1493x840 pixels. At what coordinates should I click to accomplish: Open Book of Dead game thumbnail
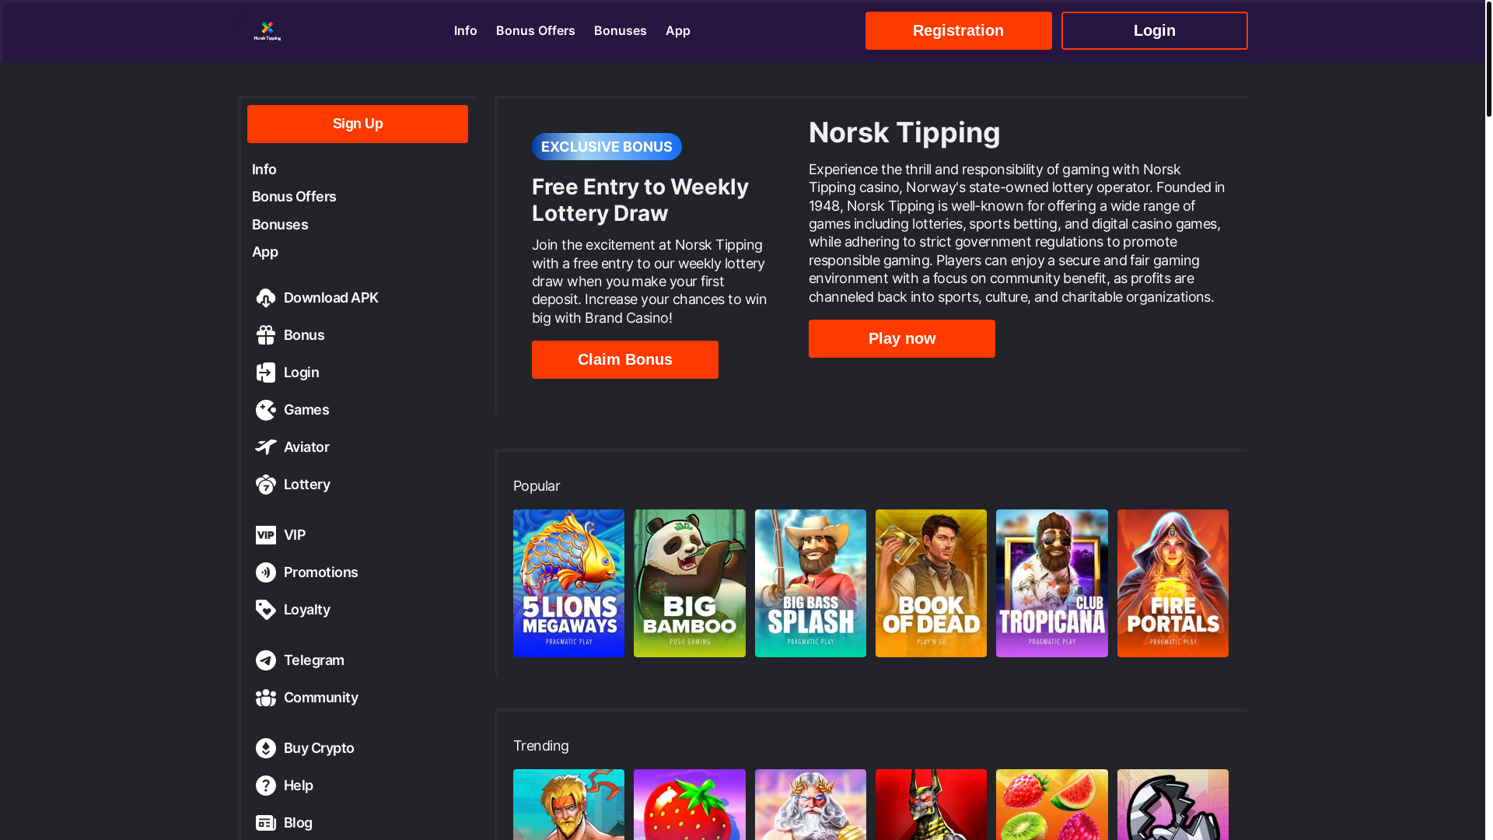point(931,583)
